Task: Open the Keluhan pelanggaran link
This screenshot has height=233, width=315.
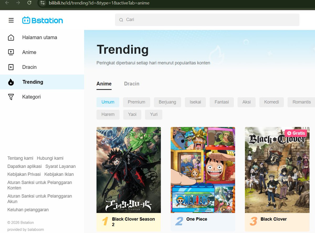Action: tap(28, 210)
